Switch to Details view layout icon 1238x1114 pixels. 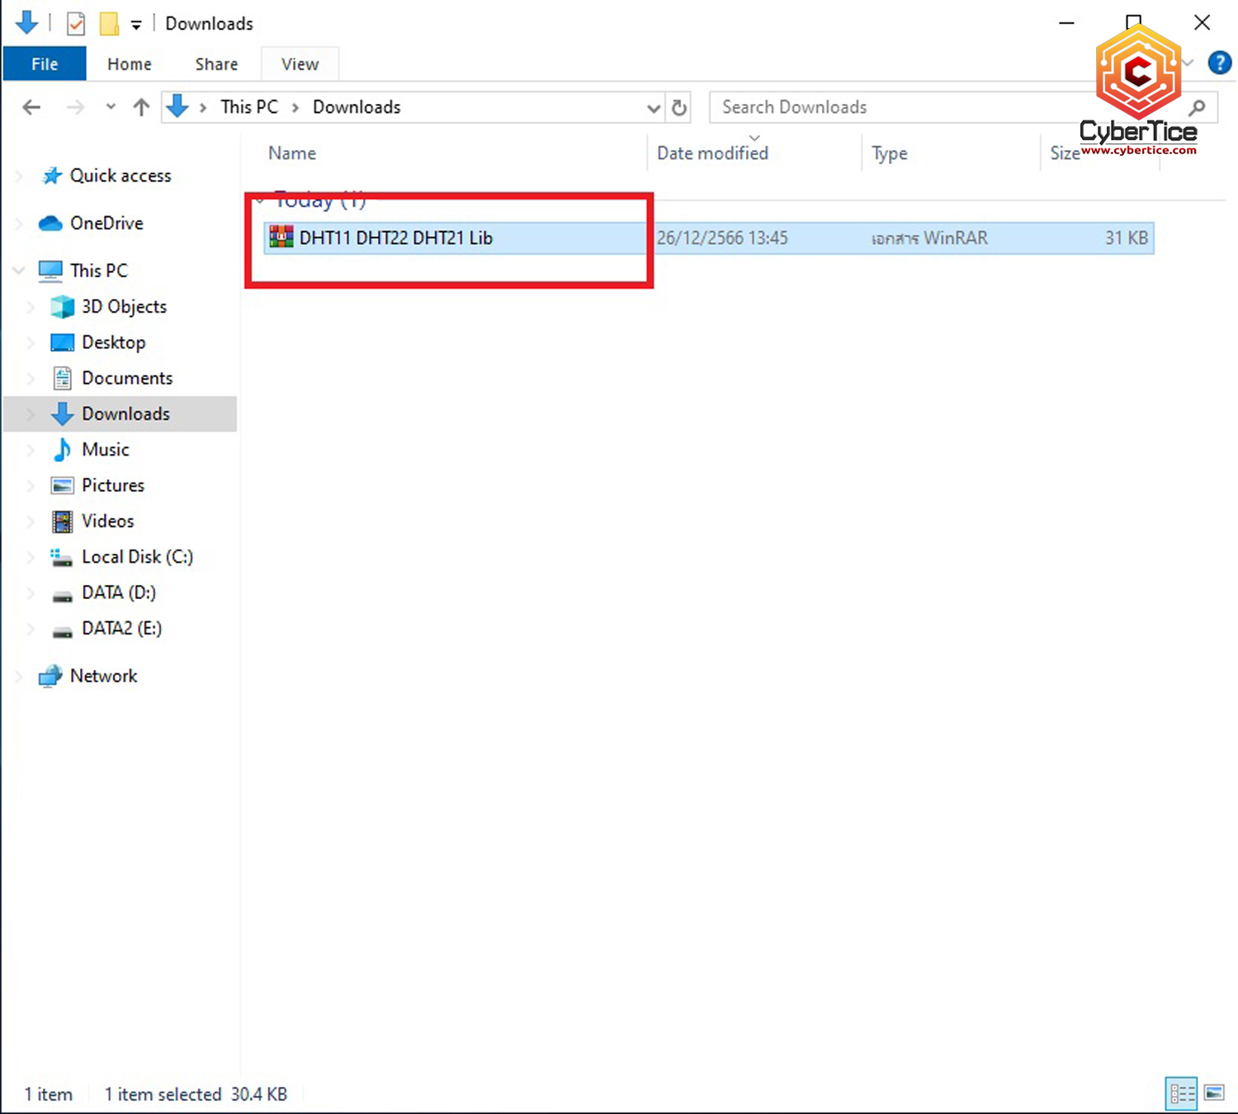[1181, 1093]
